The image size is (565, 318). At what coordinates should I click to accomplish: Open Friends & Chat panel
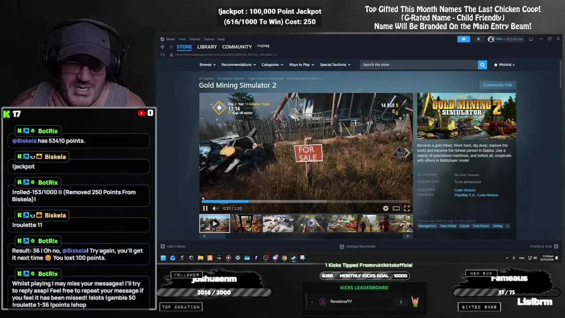point(544,246)
